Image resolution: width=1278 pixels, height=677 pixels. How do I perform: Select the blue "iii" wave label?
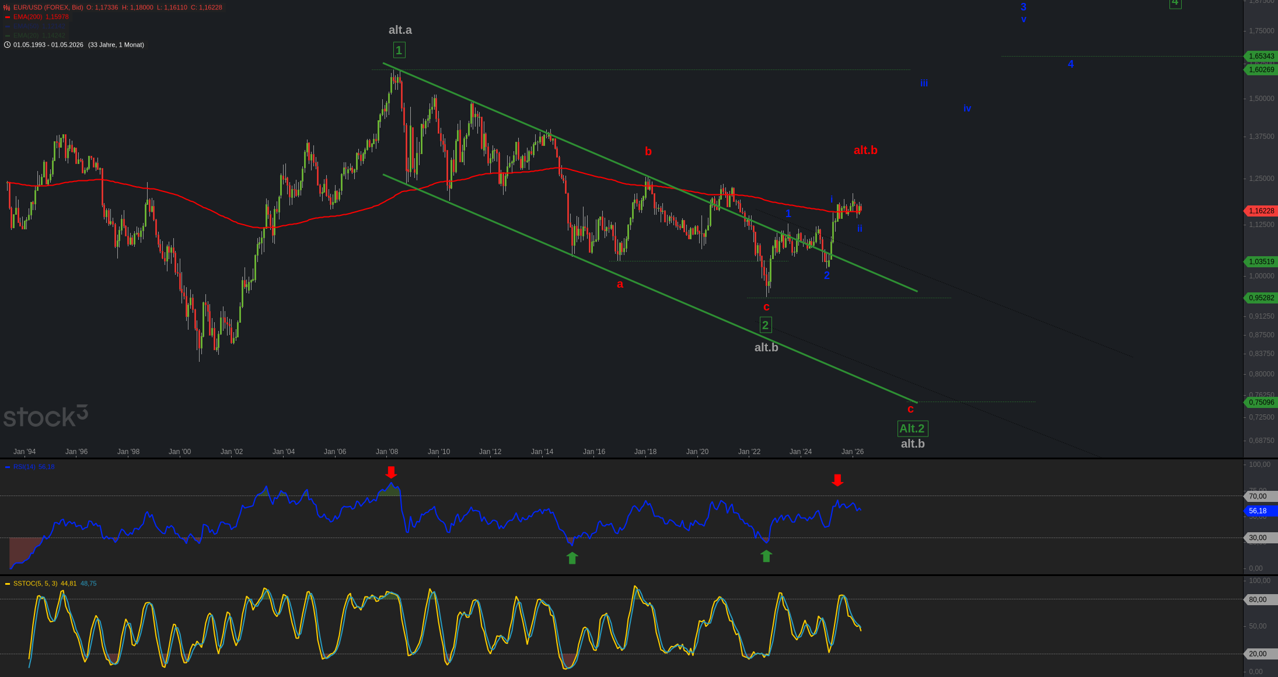tap(924, 83)
